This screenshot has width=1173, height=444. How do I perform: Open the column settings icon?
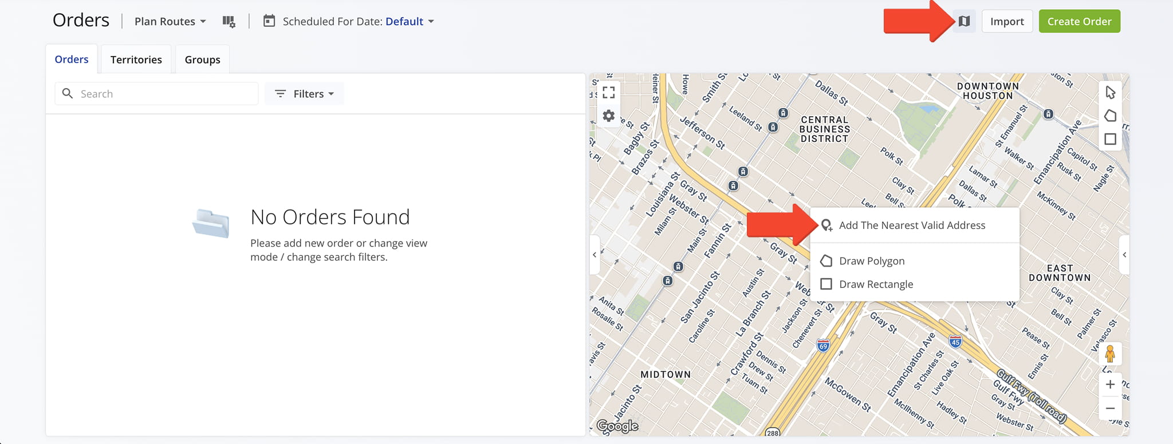(229, 22)
